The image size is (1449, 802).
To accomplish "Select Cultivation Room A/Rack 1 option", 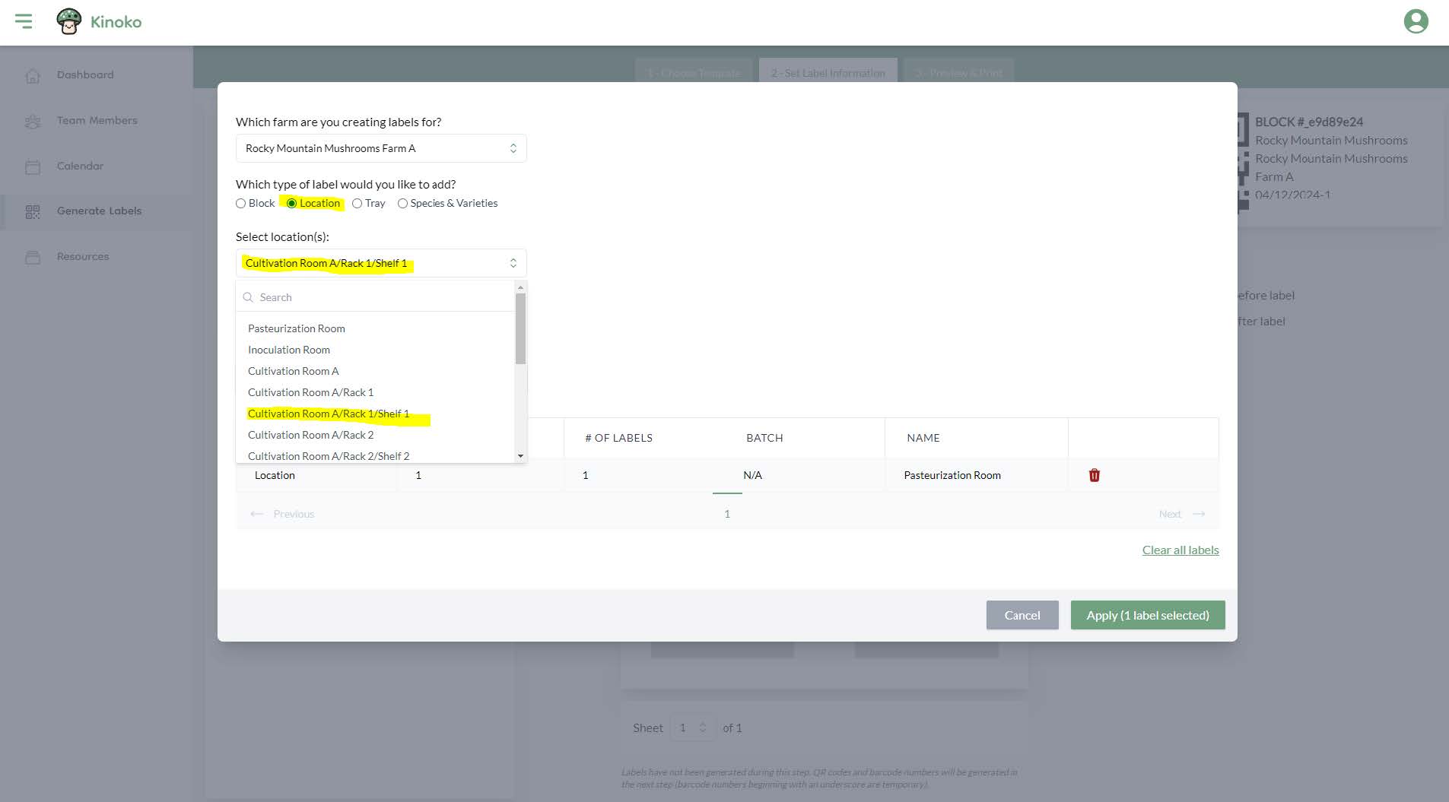I will point(310,392).
